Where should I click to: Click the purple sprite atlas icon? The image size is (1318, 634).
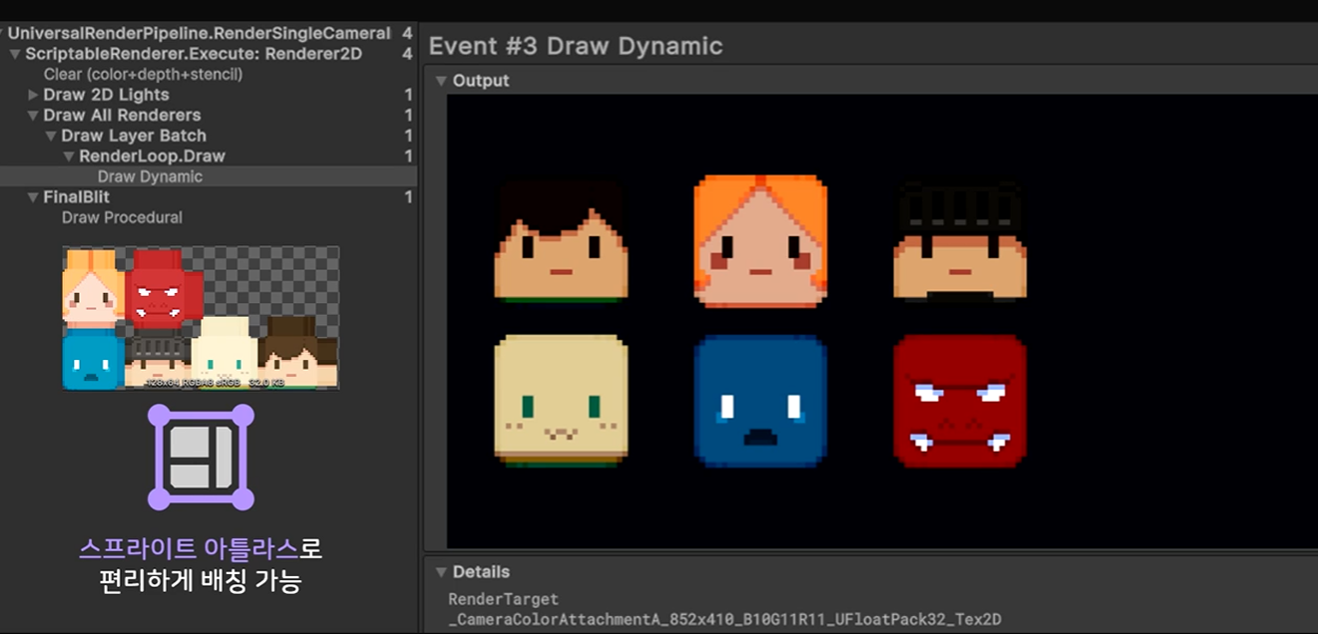202,458
